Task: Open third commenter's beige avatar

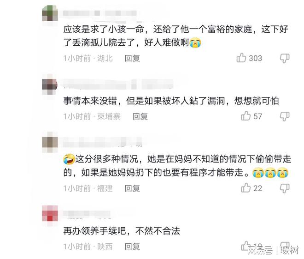Action: point(50,142)
